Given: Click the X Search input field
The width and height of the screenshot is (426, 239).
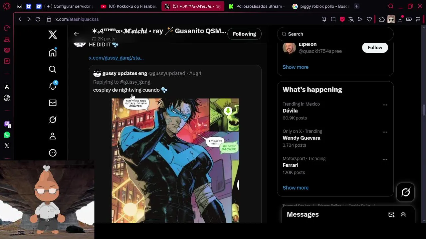Looking at the screenshot, I should [x=335, y=34].
